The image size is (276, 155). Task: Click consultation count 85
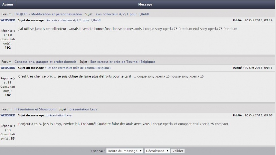tap(13, 139)
